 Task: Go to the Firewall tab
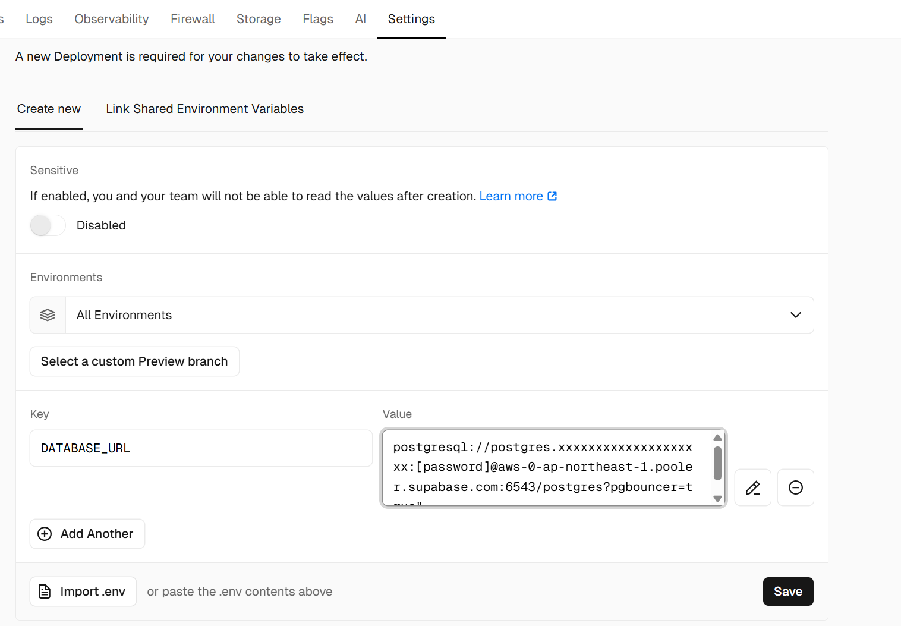coord(193,19)
